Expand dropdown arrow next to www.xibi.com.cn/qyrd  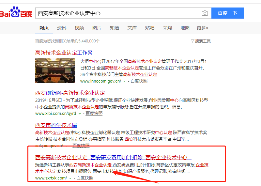click(x=80, y=114)
